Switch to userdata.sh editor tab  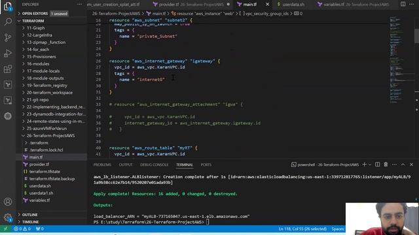click(x=291, y=5)
